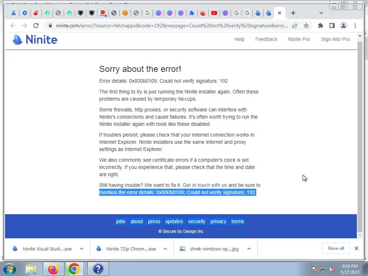The height and width of the screenshot is (276, 368).
Task: Switch to the blue puzzle piece tab
Action: 192,13
